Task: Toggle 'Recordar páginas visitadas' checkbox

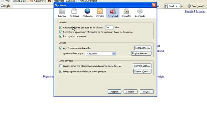Action: pos(60,27)
